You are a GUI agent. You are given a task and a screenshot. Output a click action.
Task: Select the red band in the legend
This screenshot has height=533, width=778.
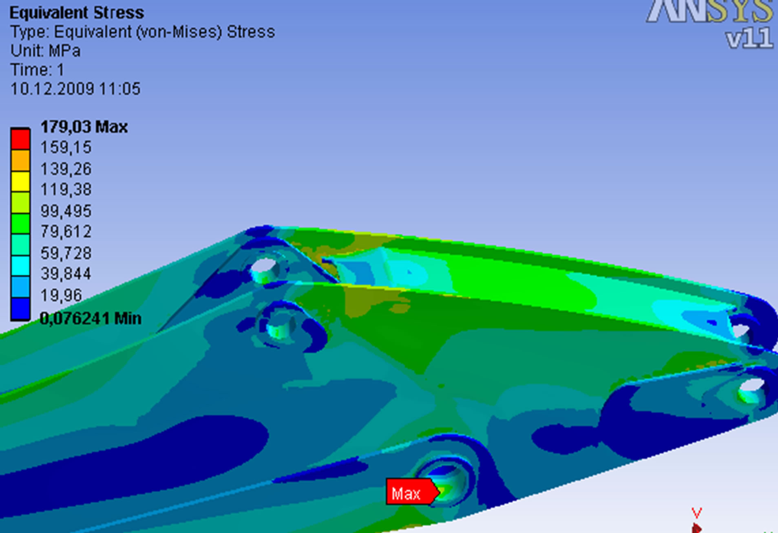tap(20, 139)
